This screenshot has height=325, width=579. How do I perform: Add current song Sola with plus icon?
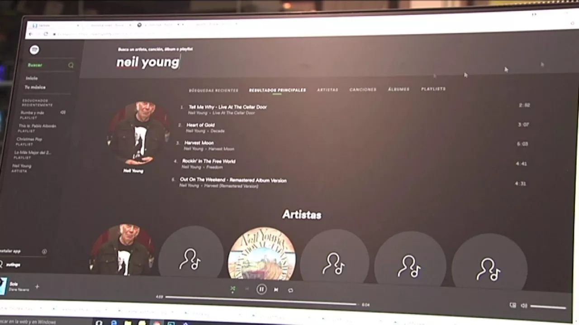coord(37,287)
